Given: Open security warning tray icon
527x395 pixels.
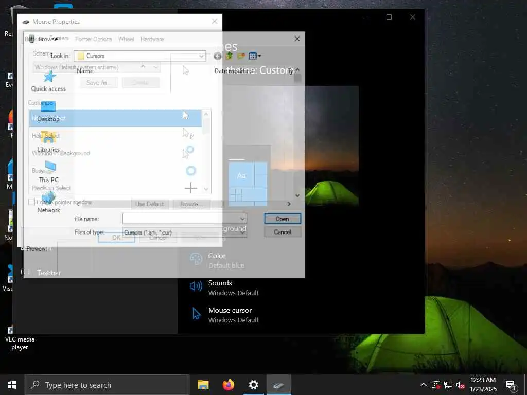Looking at the screenshot, I should (x=436, y=385).
